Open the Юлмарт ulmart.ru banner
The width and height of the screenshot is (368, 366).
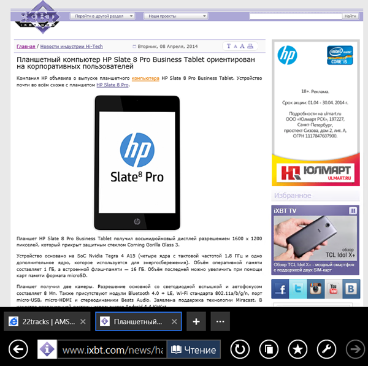pyautogui.click(x=315, y=173)
